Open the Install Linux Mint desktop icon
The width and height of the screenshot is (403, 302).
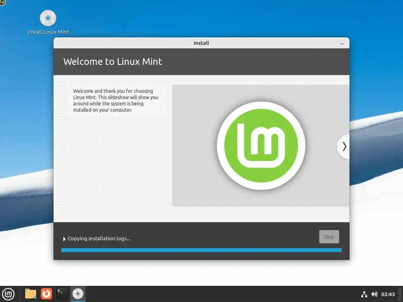[48, 22]
